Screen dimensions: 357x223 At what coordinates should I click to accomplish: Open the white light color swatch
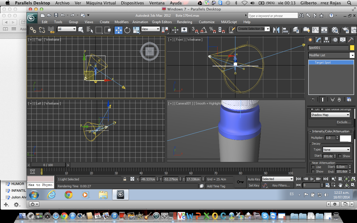[x=346, y=139]
